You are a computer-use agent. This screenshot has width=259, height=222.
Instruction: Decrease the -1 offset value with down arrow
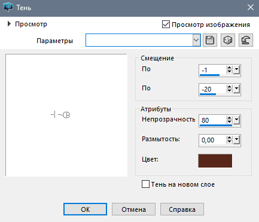(x=230, y=72)
